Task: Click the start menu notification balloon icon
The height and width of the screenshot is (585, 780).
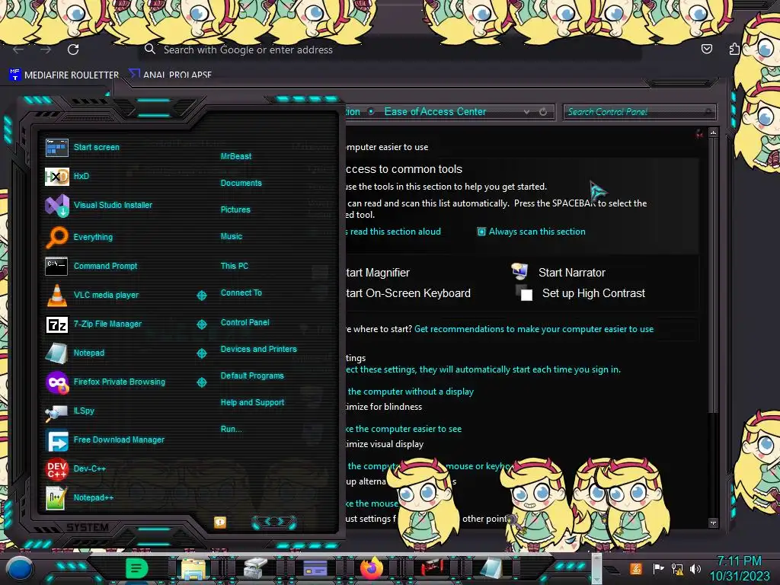Action: (x=220, y=523)
